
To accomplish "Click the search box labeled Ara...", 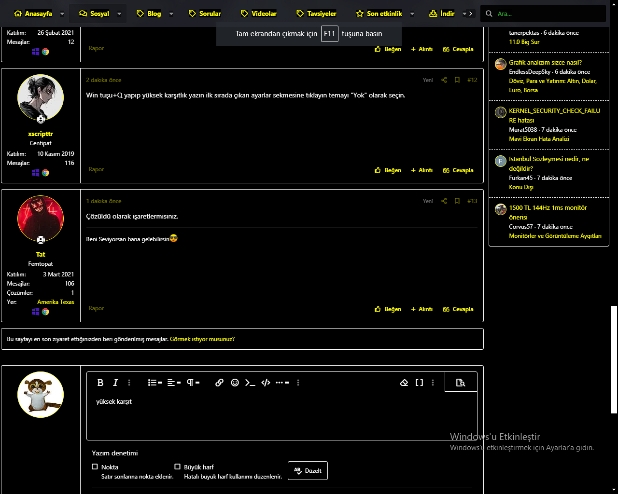I will pyautogui.click(x=543, y=14).
